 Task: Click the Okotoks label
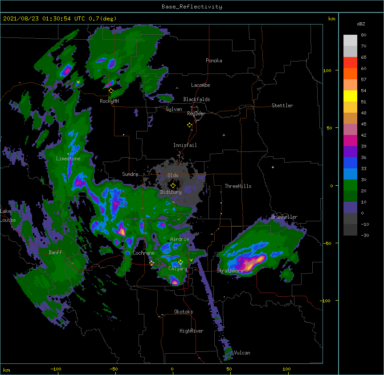[x=184, y=312]
